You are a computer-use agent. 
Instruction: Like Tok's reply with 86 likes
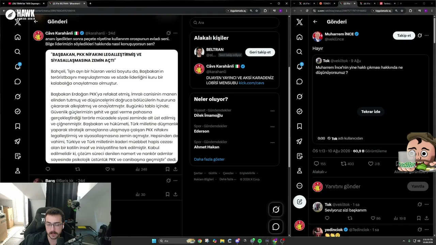pos(375,218)
